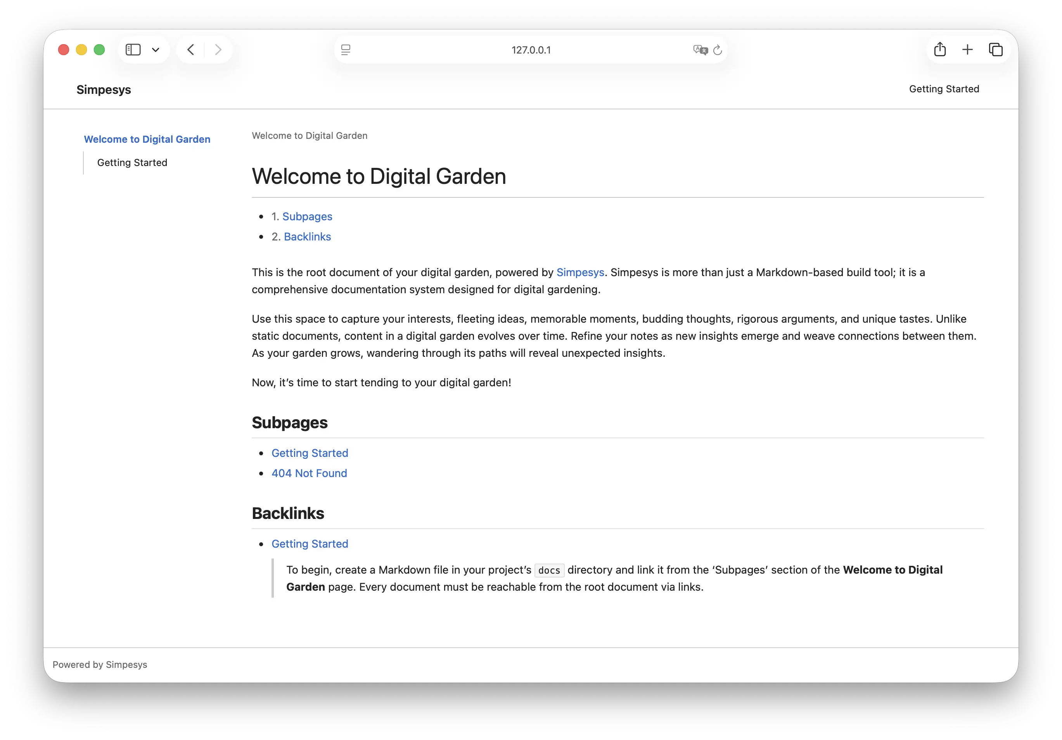Expand the tab group chevron next to sidebar
The image size is (1062, 740).
156,50
